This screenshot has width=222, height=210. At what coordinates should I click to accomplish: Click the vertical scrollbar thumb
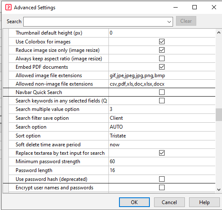point(219,115)
